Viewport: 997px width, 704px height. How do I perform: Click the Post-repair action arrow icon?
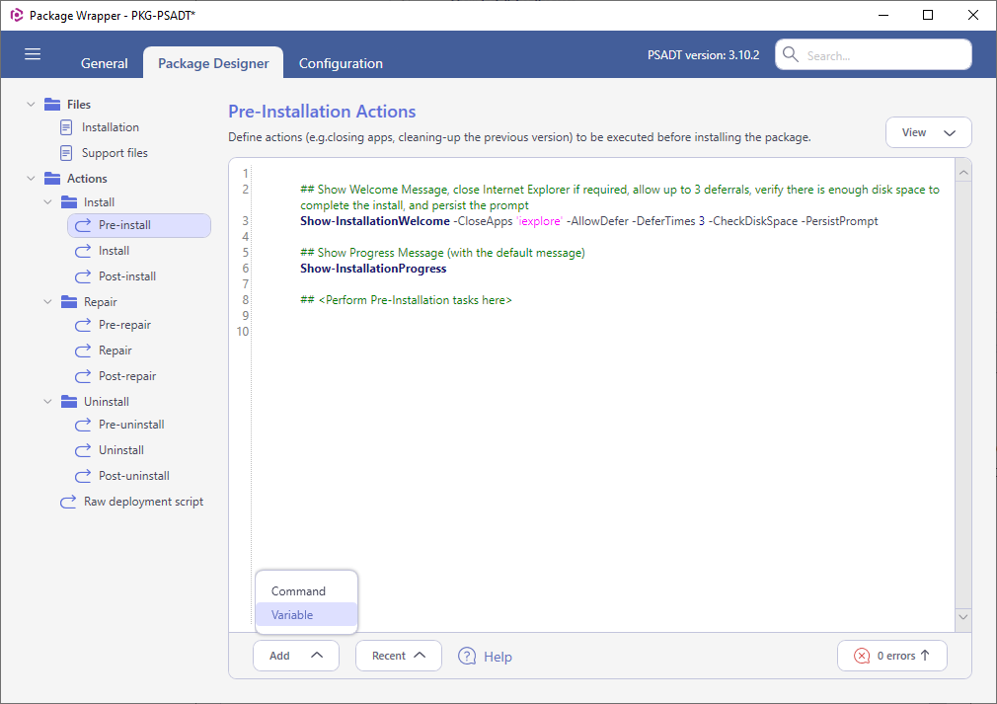tap(83, 376)
